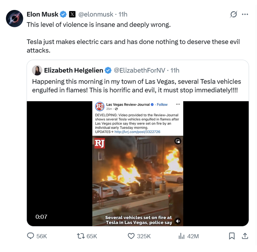The height and width of the screenshot is (252, 257).
Task: Click Elizabeth Helgelien's small avatar
Action: (37, 70)
